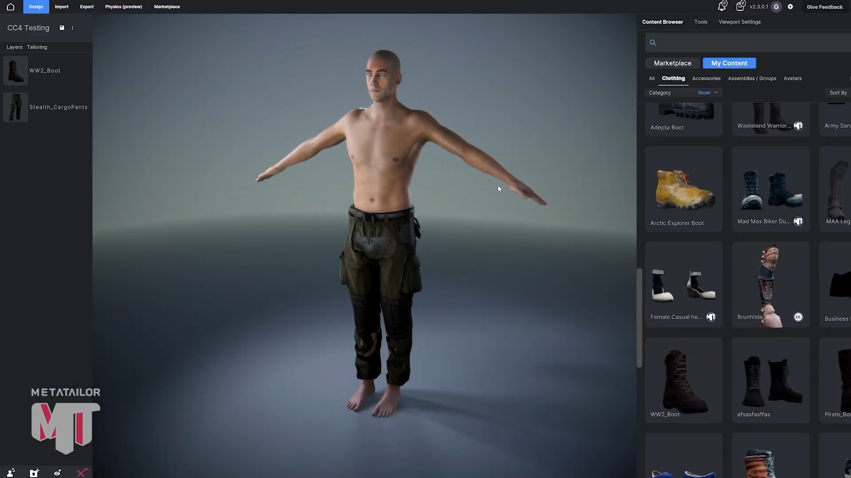Select the My Content button
Screen dimensions: 851x478
point(729,63)
